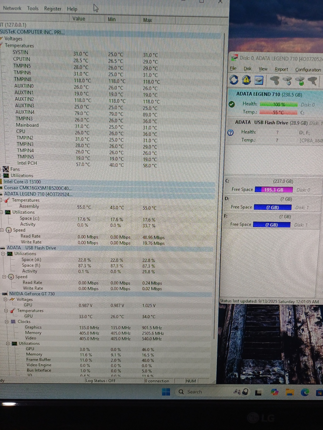Image resolution: width=323 pixels, height=430 pixels.
Task: Click the black L-shaped app icon on taskbar
Action: (258, 393)
